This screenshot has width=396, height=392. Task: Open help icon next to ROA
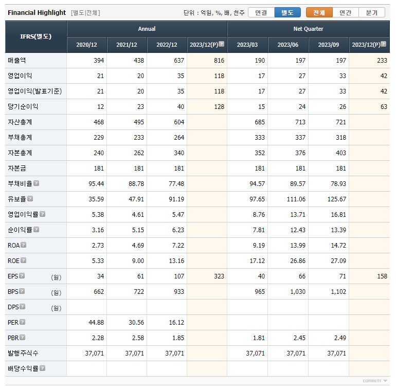[24, 245]
